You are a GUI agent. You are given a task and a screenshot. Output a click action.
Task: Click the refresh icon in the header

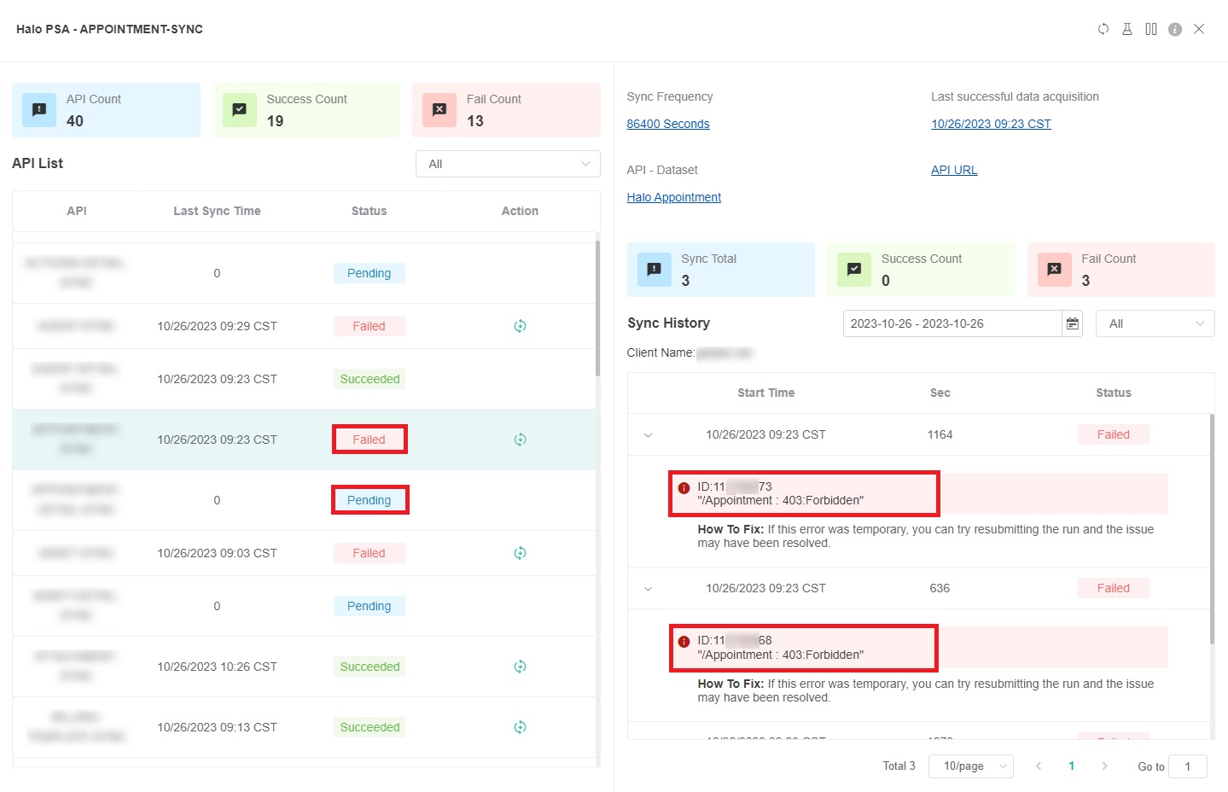[x=1103, y=29]
